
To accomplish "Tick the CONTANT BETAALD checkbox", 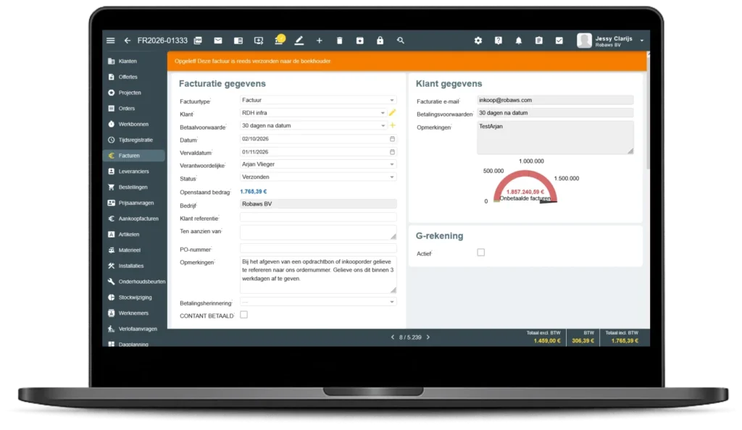I will (x=243, y=315).
